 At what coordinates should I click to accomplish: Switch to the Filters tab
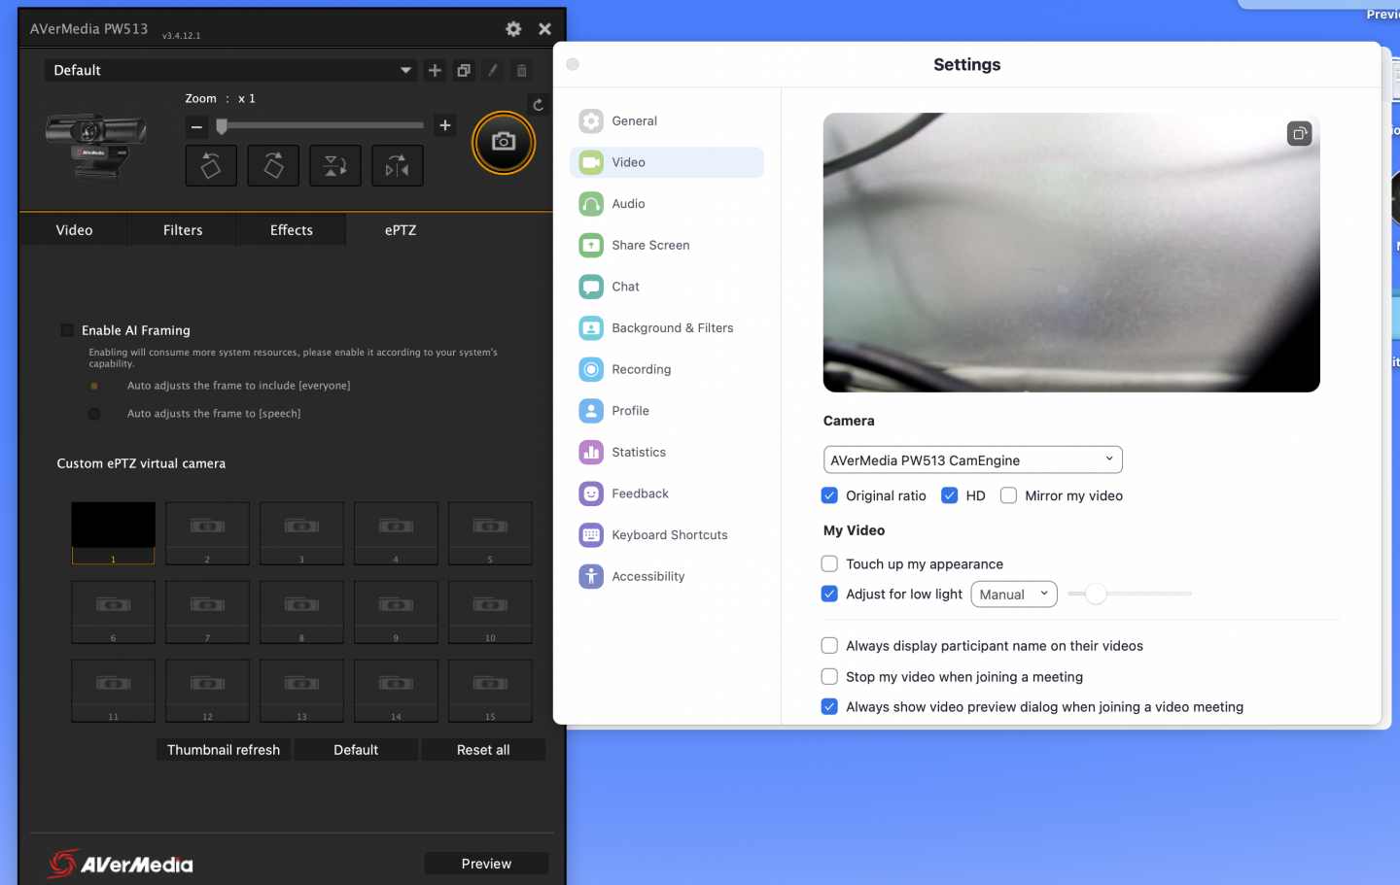pyautogui.click(x=183, y=230)
